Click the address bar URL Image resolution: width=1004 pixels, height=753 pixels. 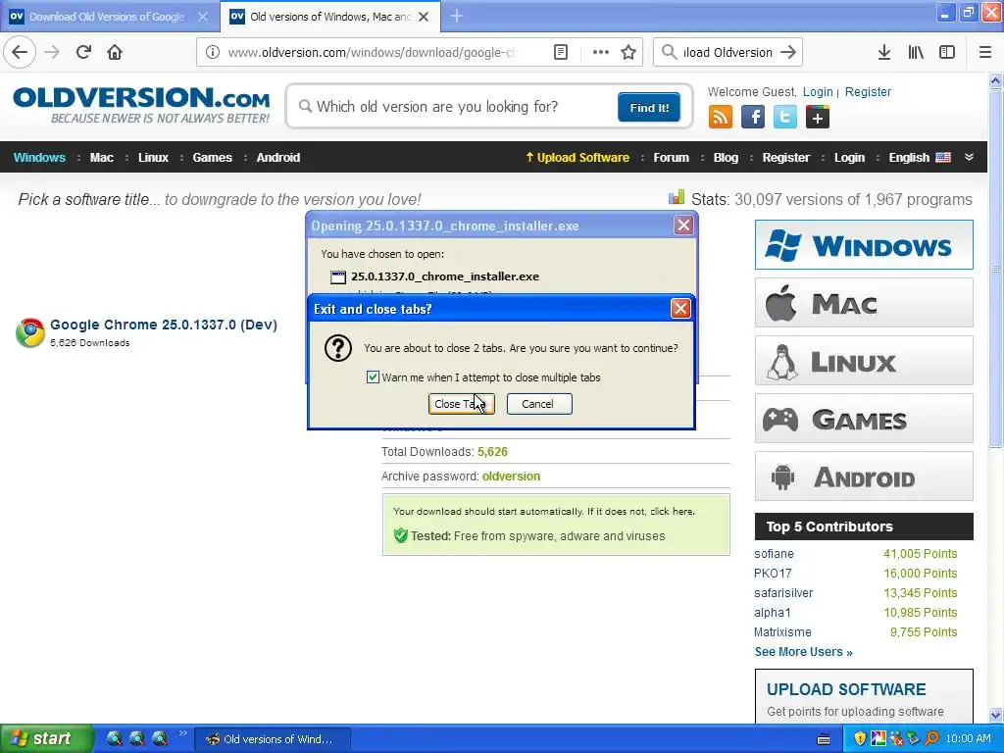[x=372, y=53]
